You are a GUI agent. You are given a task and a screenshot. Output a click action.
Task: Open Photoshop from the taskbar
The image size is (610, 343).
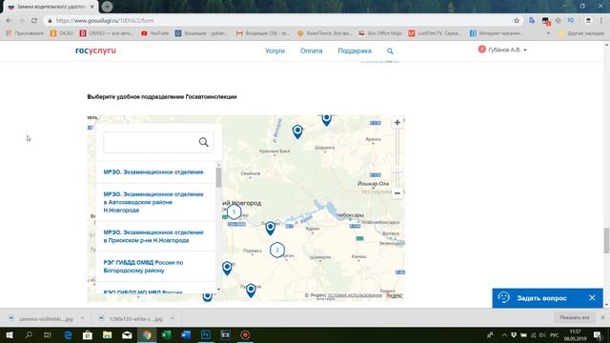(206, 334)
